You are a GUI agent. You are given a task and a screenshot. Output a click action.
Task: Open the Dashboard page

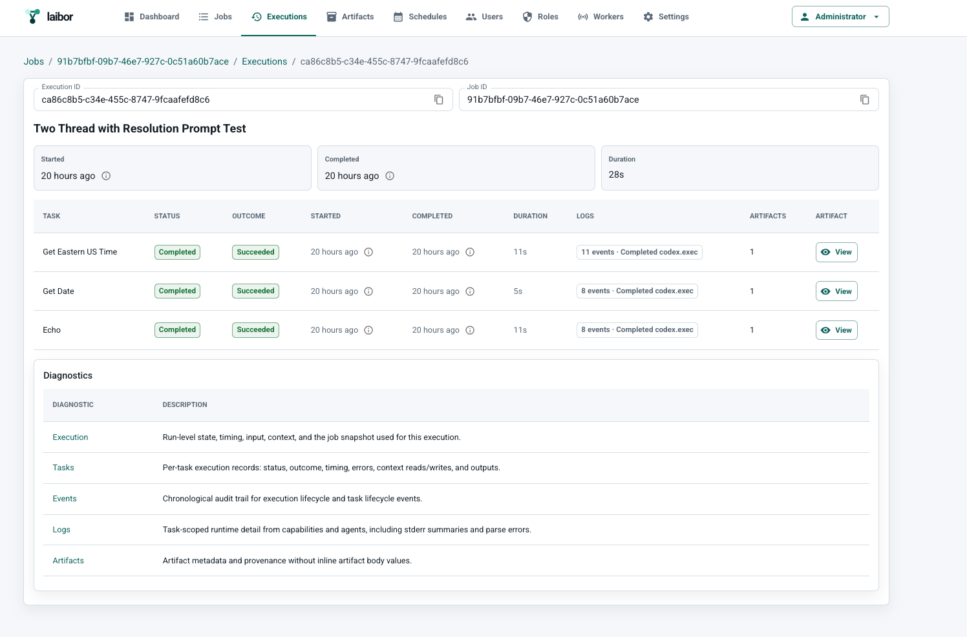pyautogui.click(x=151, y=17)
